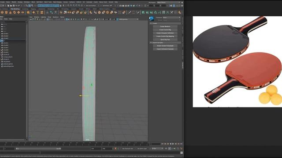Open the Windows menu
Image resolution: width=282 pixels, height=158 pixels.
pyautogui.click(x=27, y=2)
